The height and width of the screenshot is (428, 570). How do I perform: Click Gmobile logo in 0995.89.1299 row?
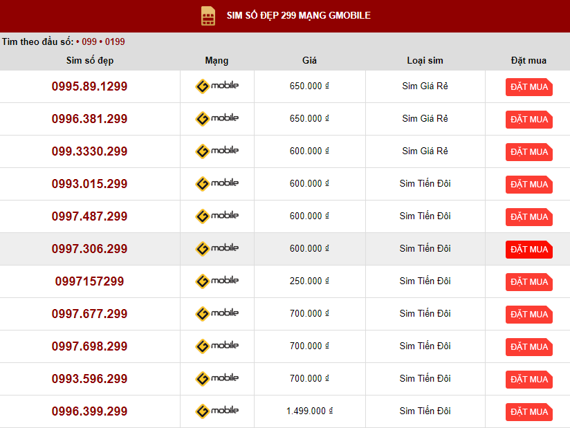(217, 86)
